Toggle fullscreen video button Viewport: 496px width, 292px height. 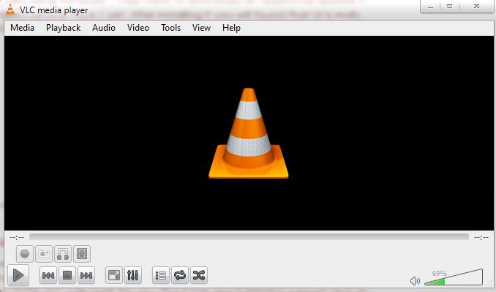coord(114,275)
